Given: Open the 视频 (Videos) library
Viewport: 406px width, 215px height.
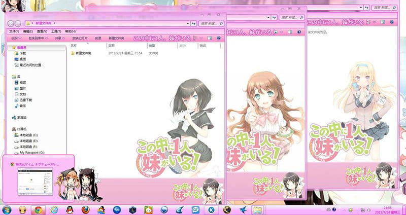Looking at the screenshot, I should click(x=22, y=83).
